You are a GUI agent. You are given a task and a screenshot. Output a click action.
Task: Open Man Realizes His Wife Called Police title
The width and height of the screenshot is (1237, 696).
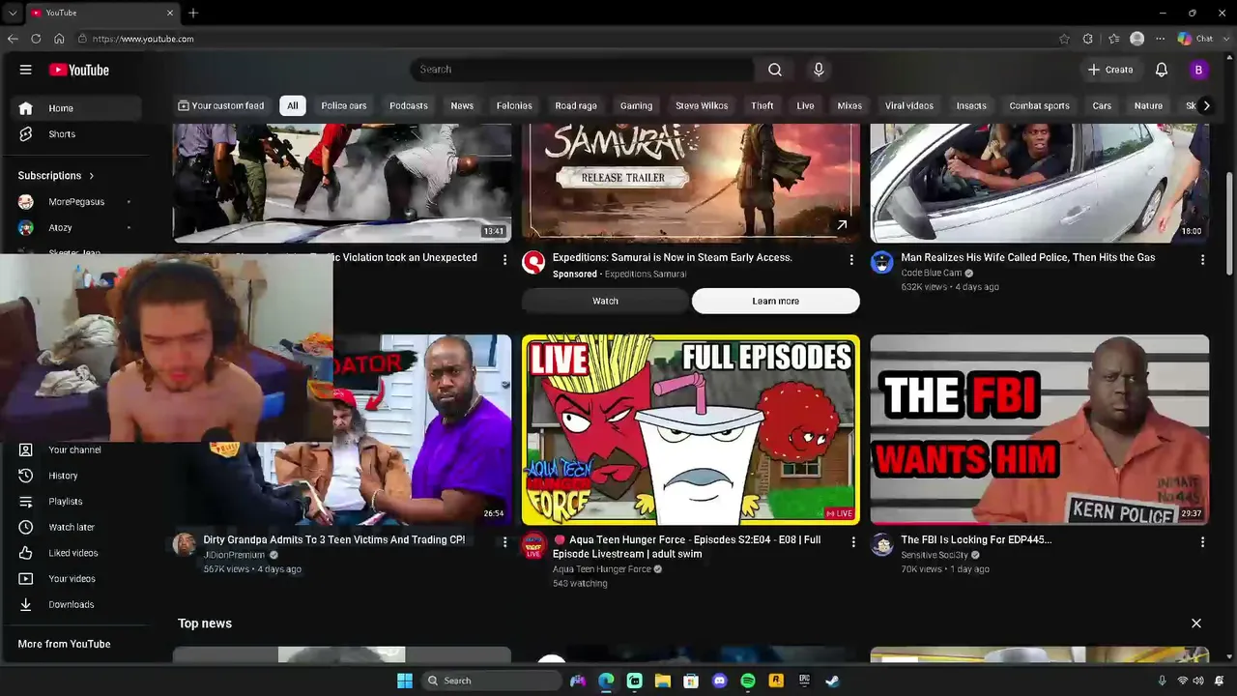(x=1028, y=258)
